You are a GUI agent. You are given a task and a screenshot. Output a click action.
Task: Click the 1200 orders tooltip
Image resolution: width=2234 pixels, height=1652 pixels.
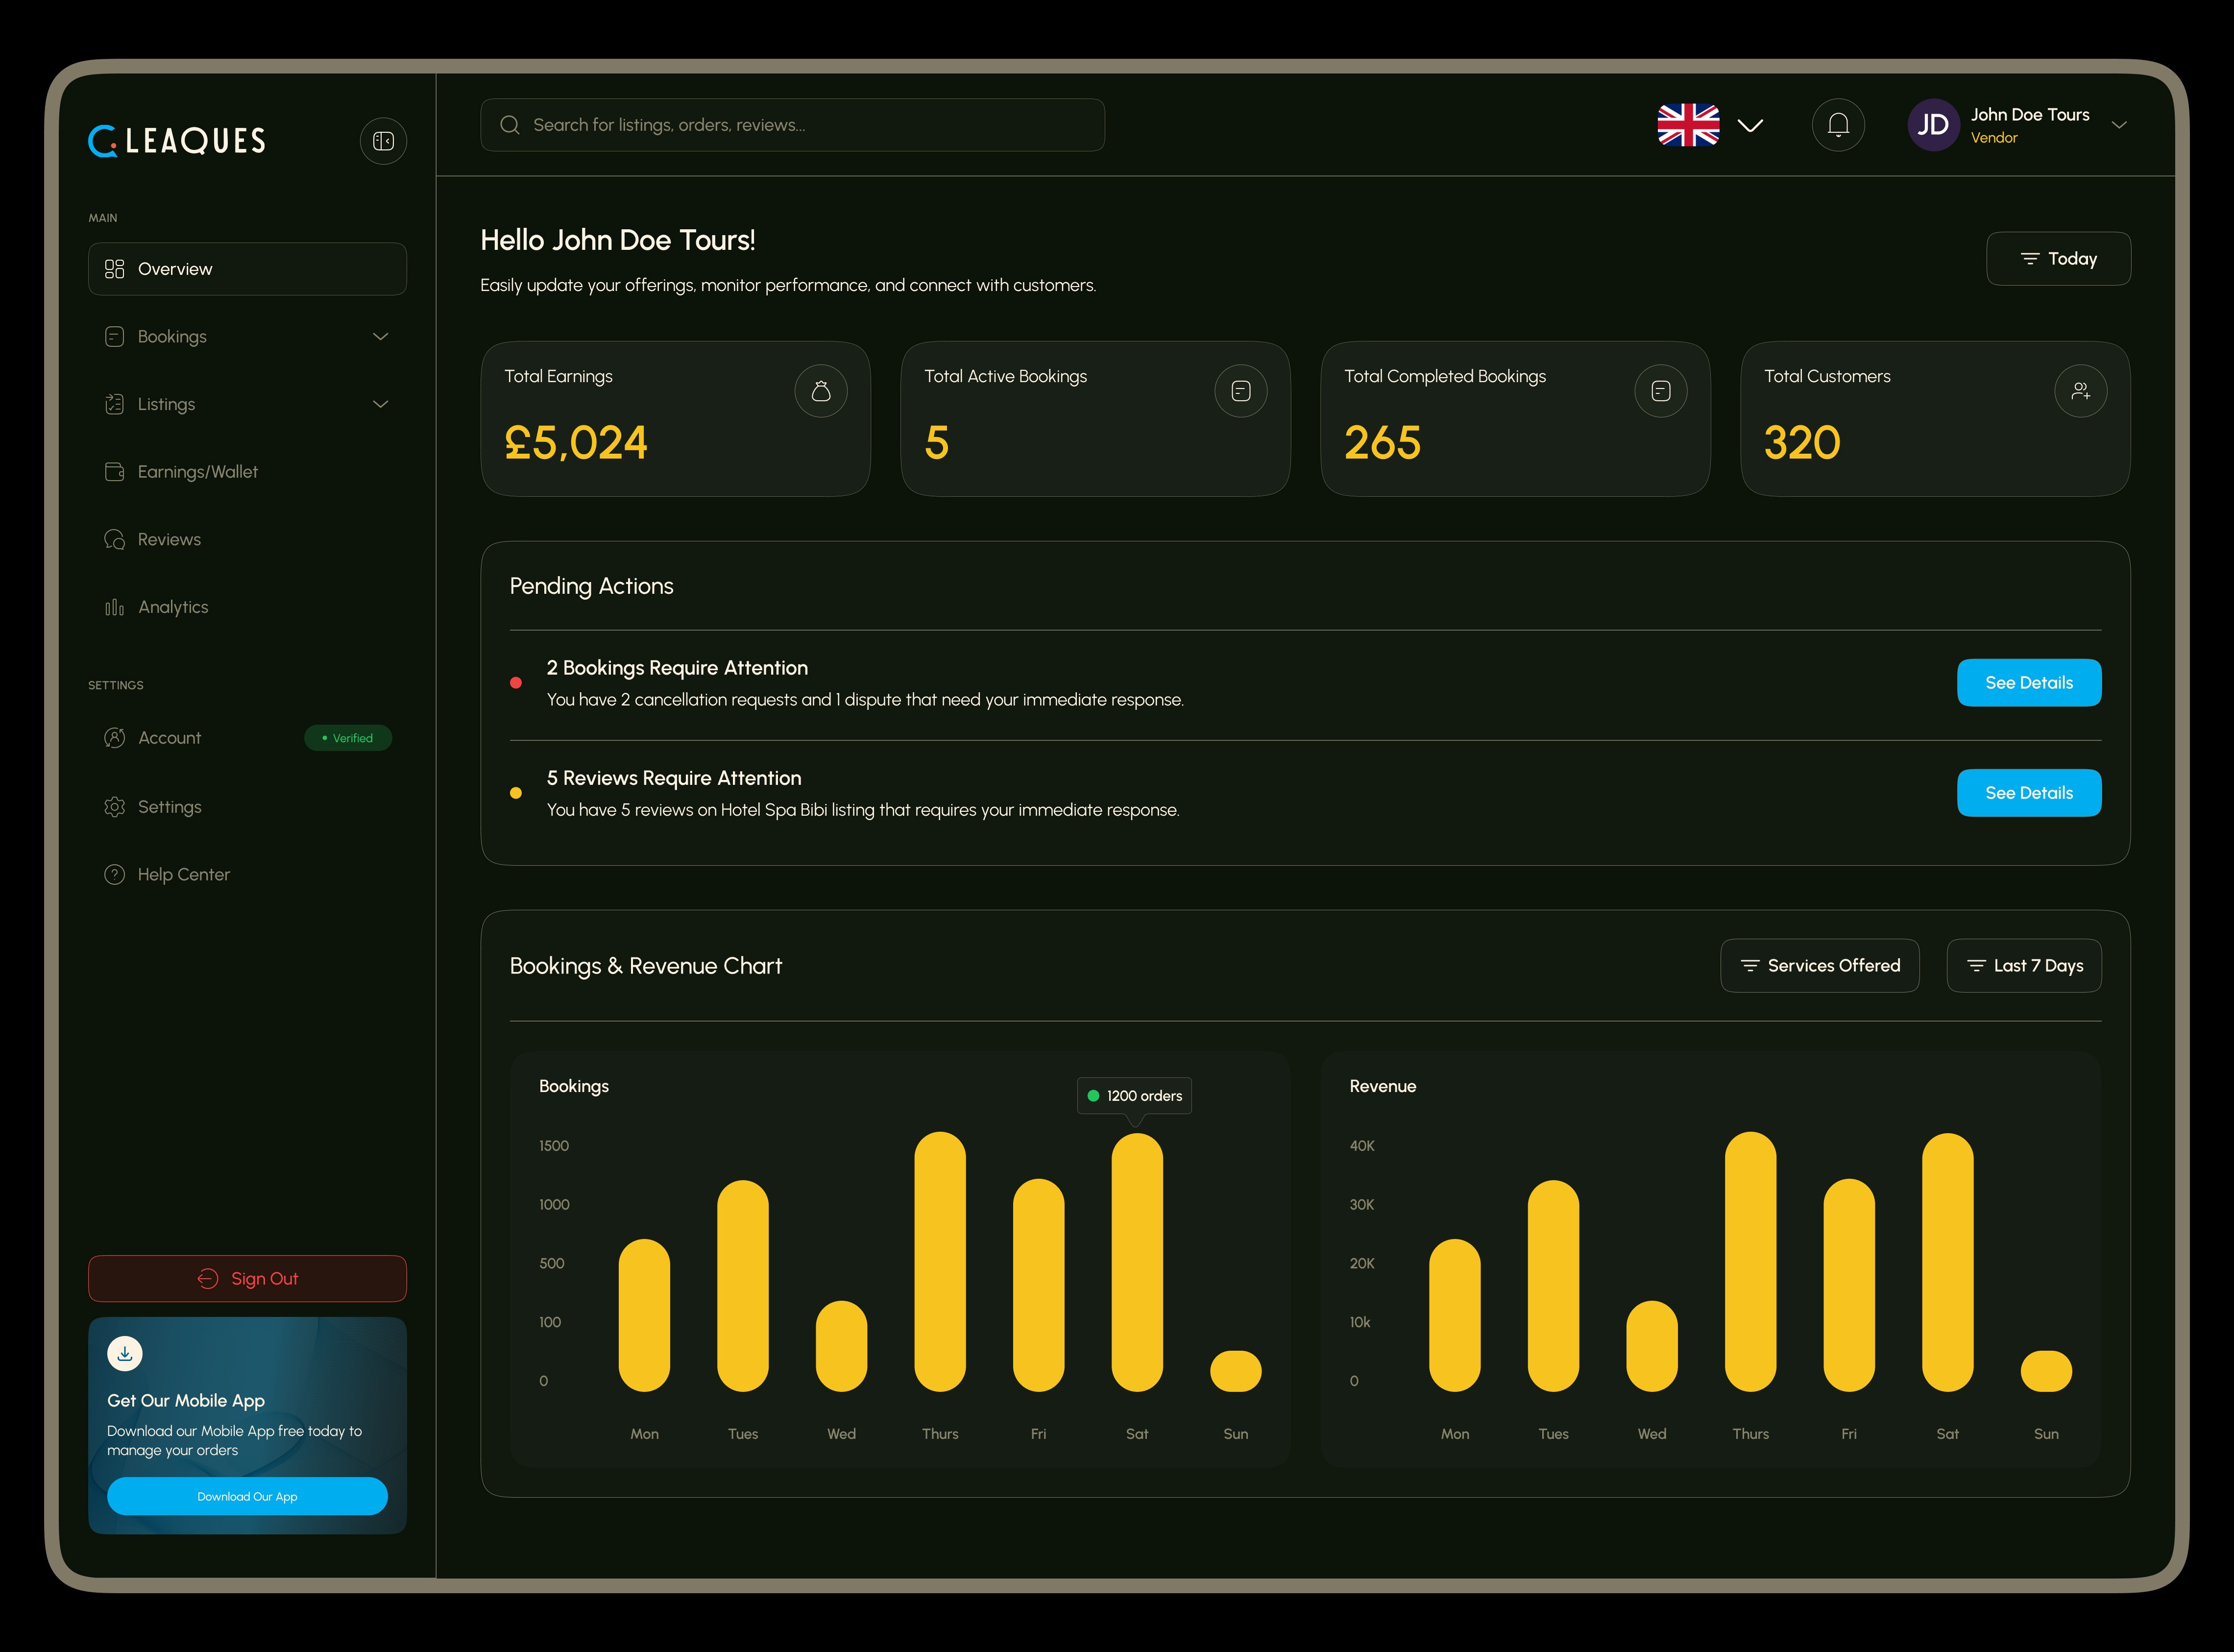[x=1134, y=1096]
